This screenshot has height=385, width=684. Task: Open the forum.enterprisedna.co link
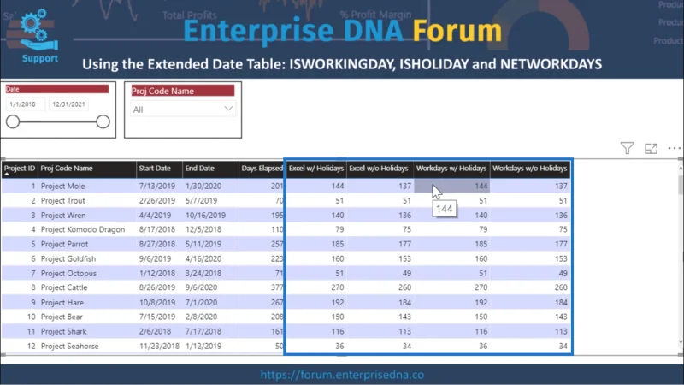click(342, 375)
